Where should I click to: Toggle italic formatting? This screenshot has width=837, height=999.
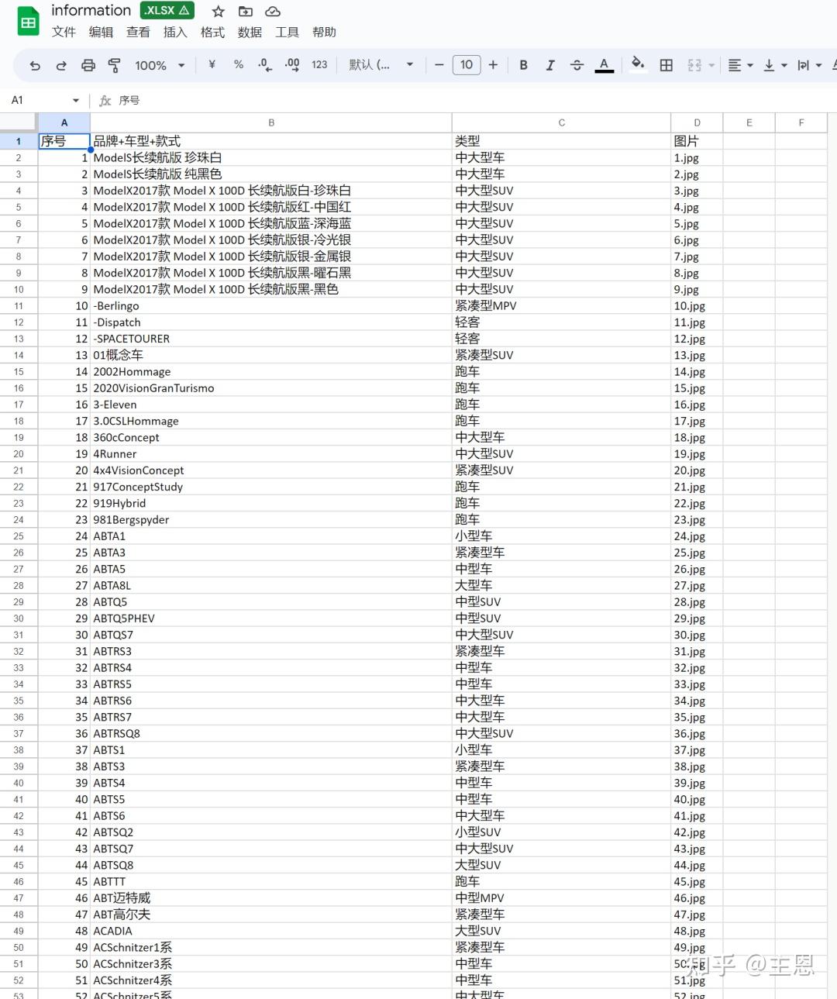click(x=550, y=65)
